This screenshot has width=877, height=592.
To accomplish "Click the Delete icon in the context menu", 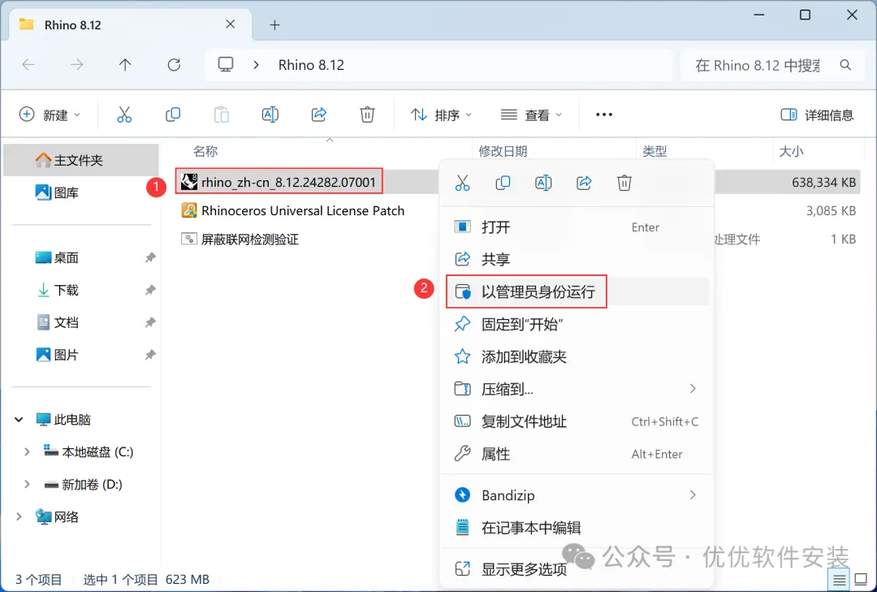I will [624, 183].
